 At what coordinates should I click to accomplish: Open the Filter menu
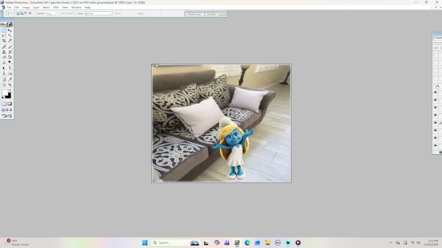tap(56, 7)
